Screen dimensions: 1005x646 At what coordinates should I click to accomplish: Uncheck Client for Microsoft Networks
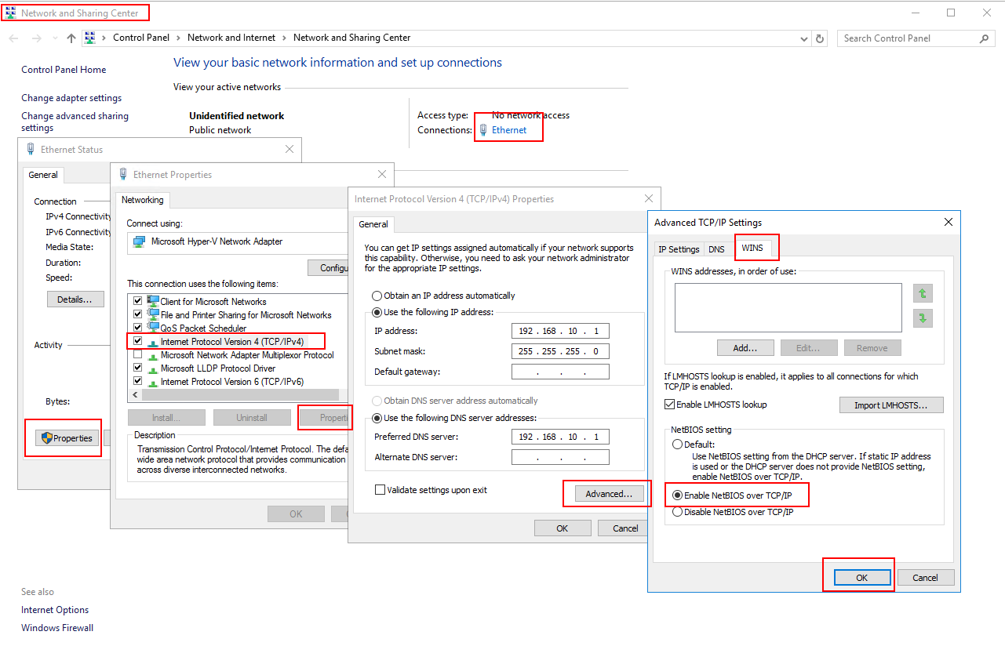click(138, 301)
